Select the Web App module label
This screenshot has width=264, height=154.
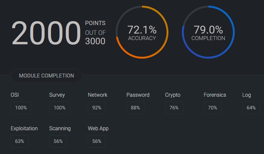[x=98, y=129]
